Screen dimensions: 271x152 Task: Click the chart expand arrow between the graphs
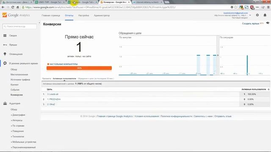click(x=218, y=55)
